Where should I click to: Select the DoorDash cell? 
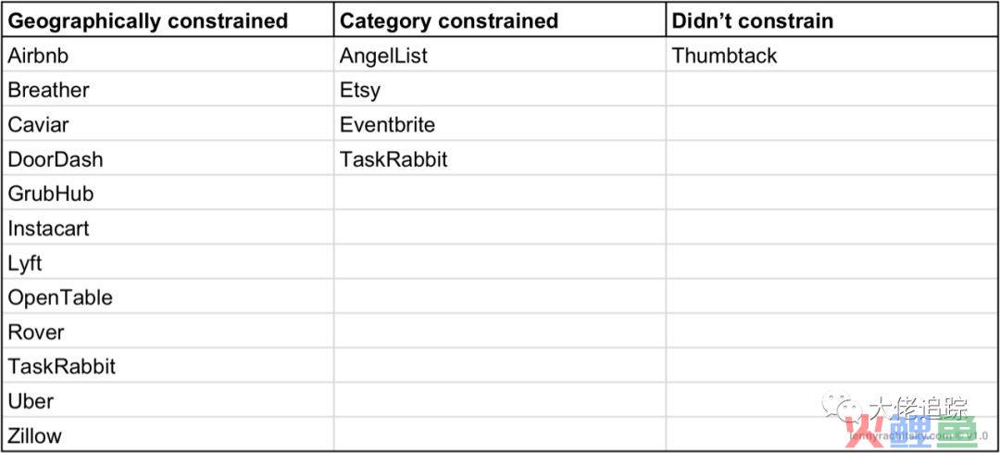coord(168,158)
